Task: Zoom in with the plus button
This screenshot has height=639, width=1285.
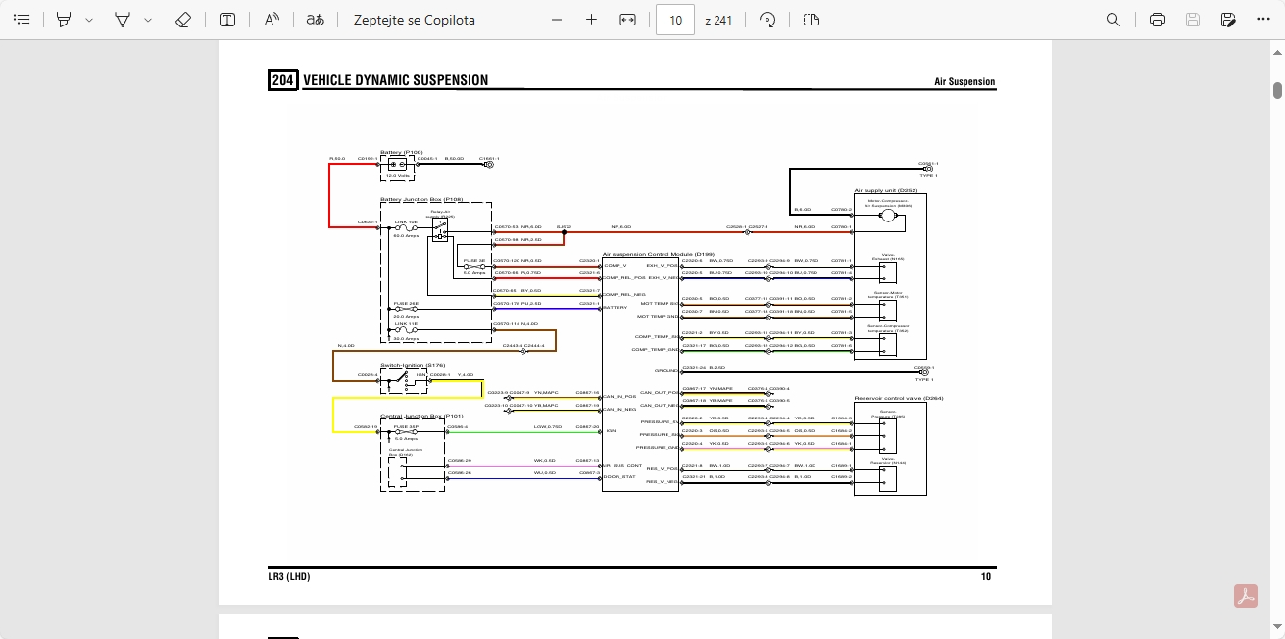Action: point(591,20)
